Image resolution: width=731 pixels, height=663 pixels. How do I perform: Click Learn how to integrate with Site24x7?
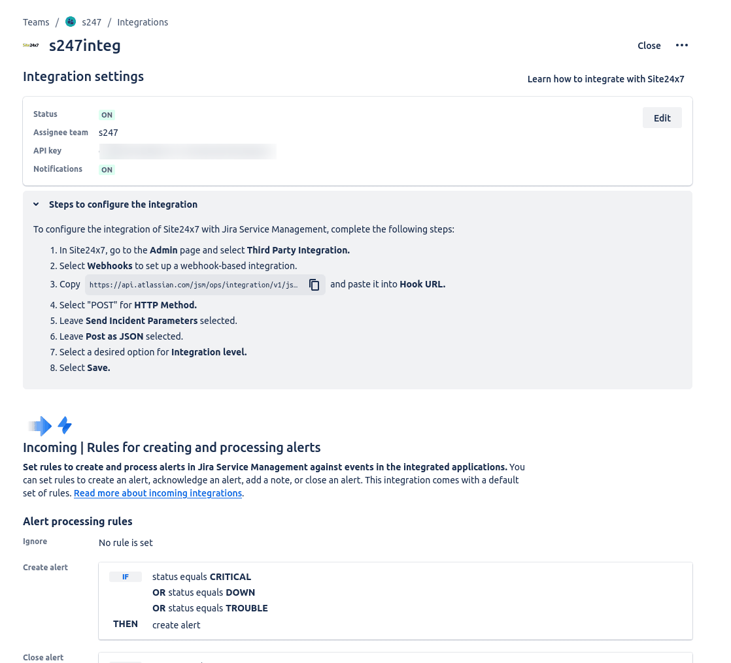tap(605, 79)
